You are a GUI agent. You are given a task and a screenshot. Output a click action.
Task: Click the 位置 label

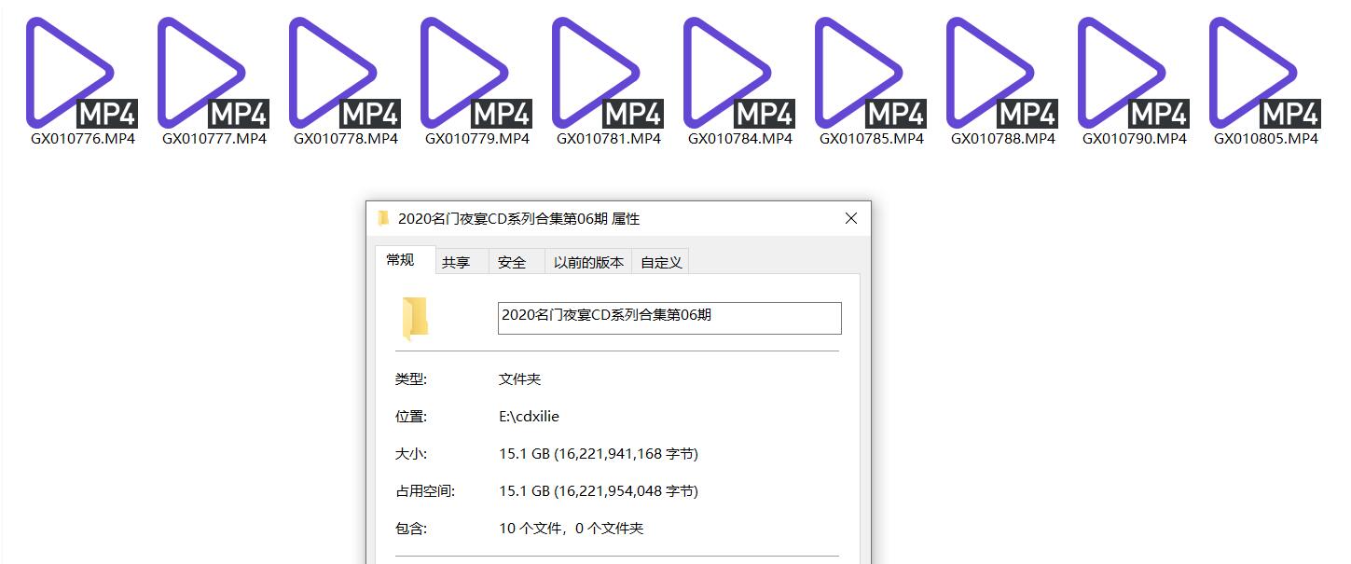pyautogui.click(x=411, y=417)
